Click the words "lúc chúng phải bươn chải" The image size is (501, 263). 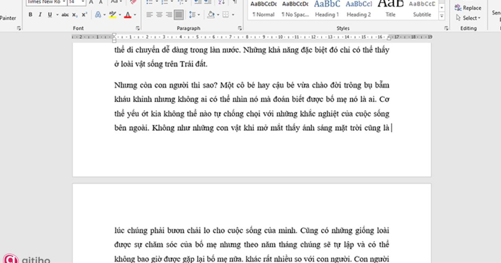151,230
